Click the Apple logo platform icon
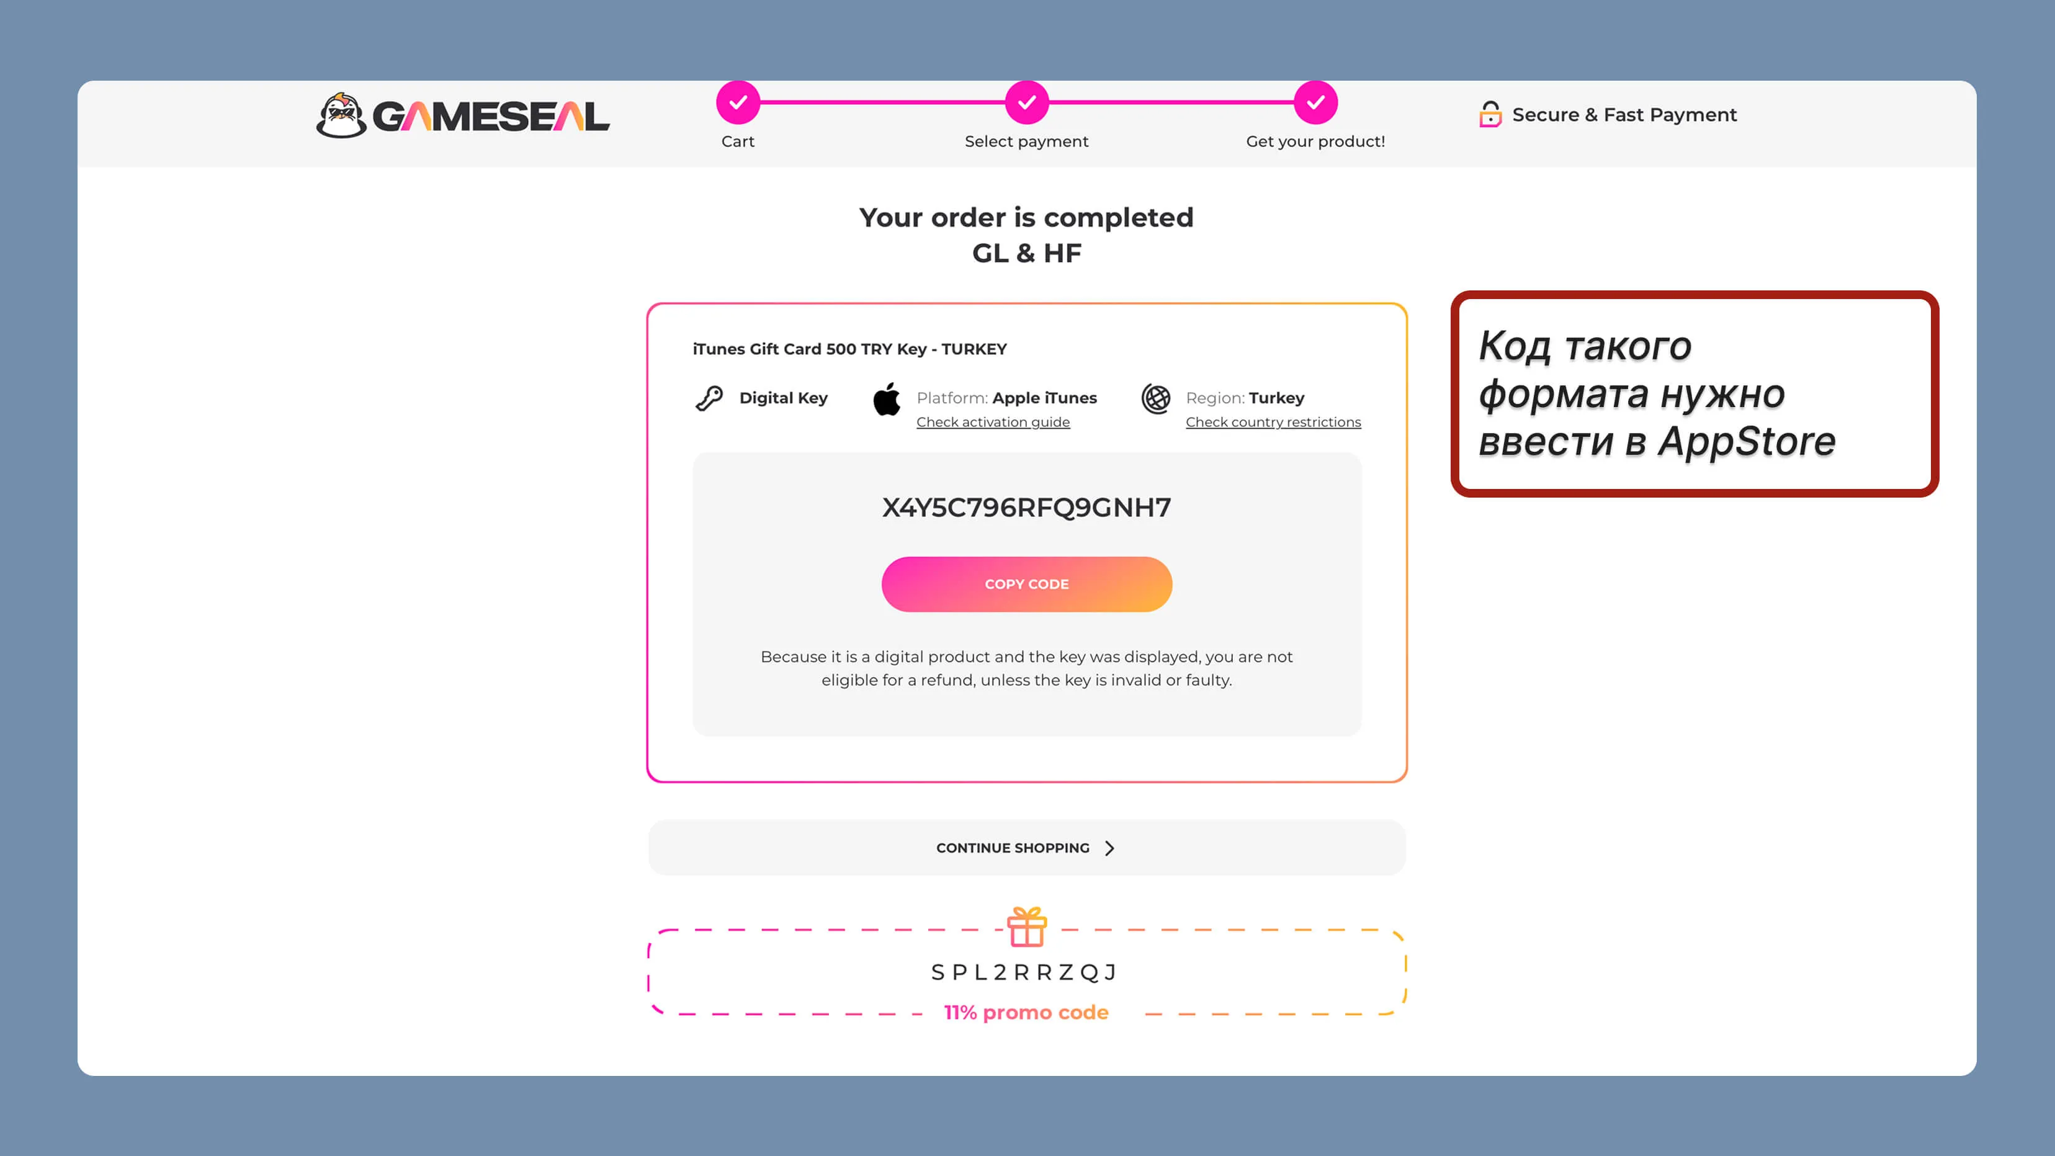 coord(886,399)
